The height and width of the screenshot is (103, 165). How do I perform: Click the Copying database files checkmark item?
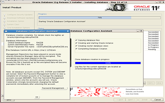click(88, 40)
